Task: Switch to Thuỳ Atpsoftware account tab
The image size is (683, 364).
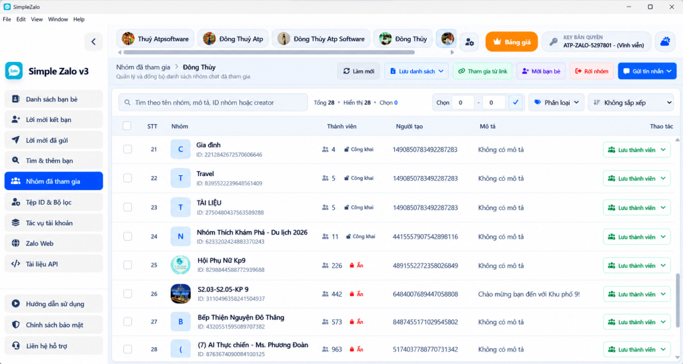Action: click(x=155, y=39)
